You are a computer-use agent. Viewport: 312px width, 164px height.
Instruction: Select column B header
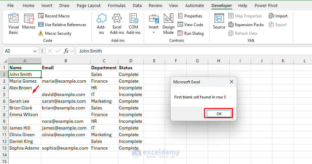pyautogui.click(x=66, y=61)
